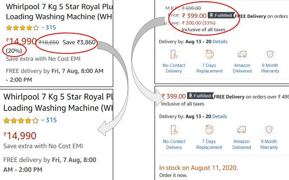Click Amazon Delivered truck icon in top panel
The image size is (289, 180).
coord(242,54)
